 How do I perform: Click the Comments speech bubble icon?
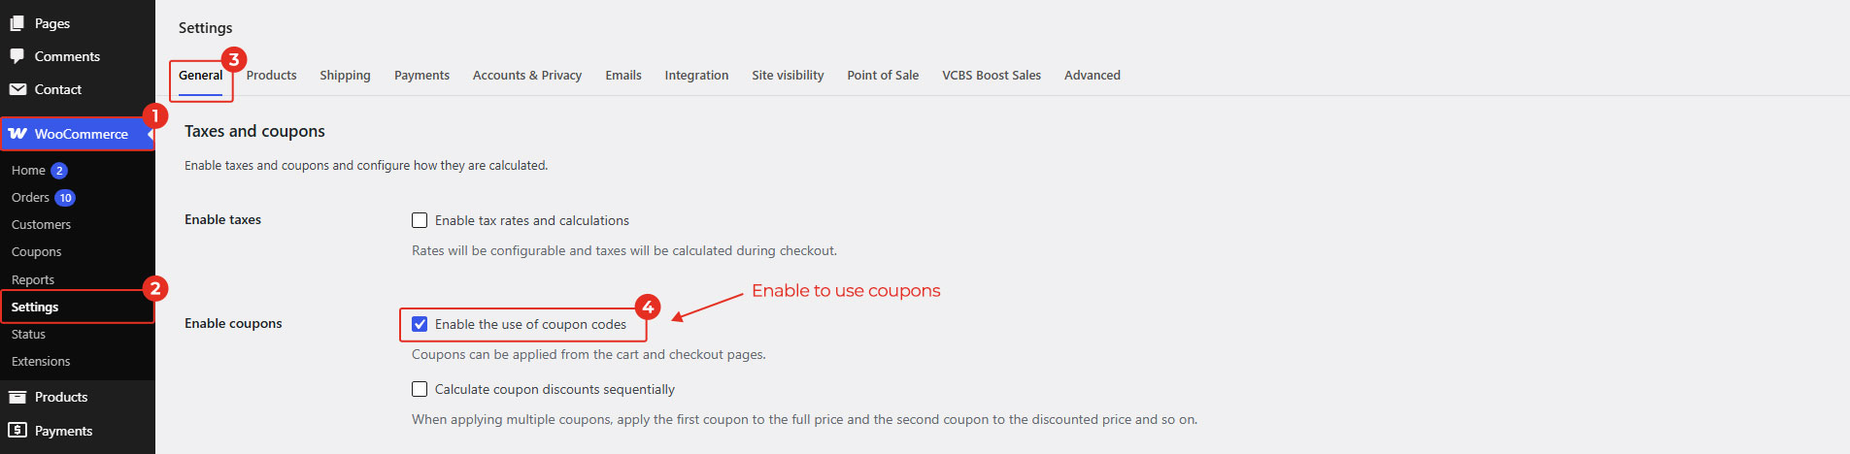pos(17,56)
